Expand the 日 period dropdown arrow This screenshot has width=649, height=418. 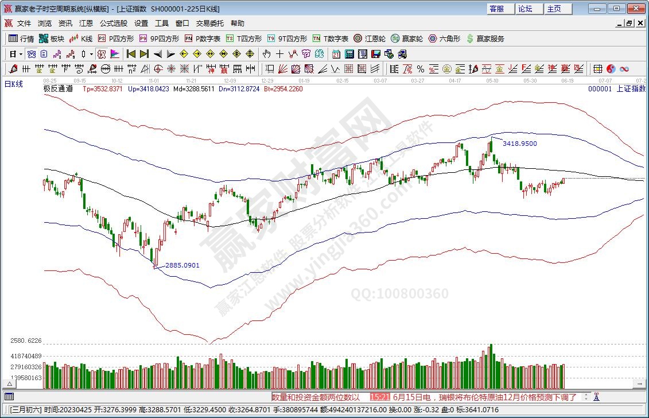(21, 54)
